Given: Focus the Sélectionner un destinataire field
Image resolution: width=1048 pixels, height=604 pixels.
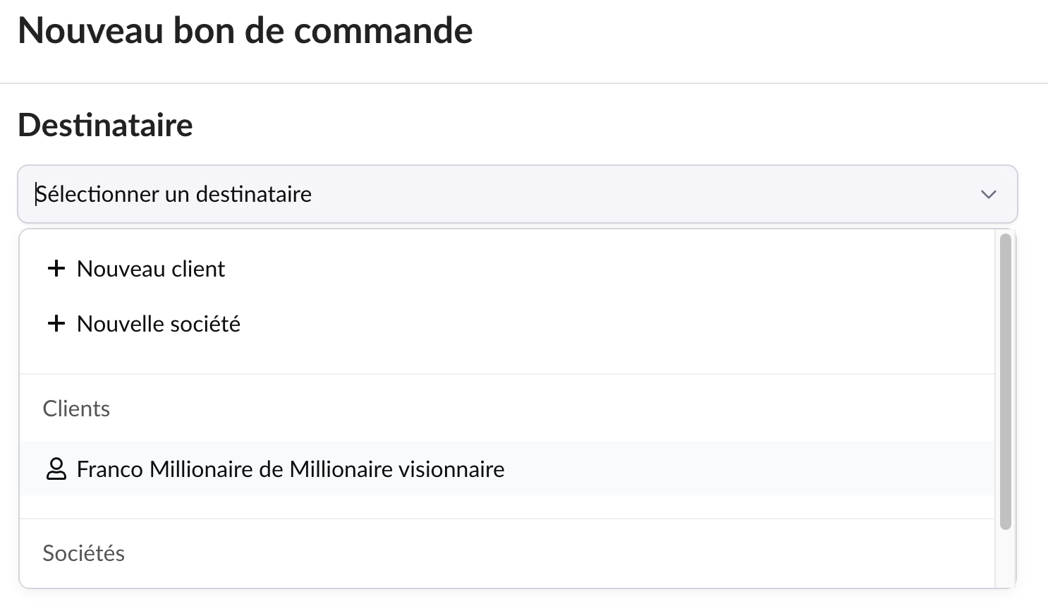Looking at the screenshot, I should 173,194.
